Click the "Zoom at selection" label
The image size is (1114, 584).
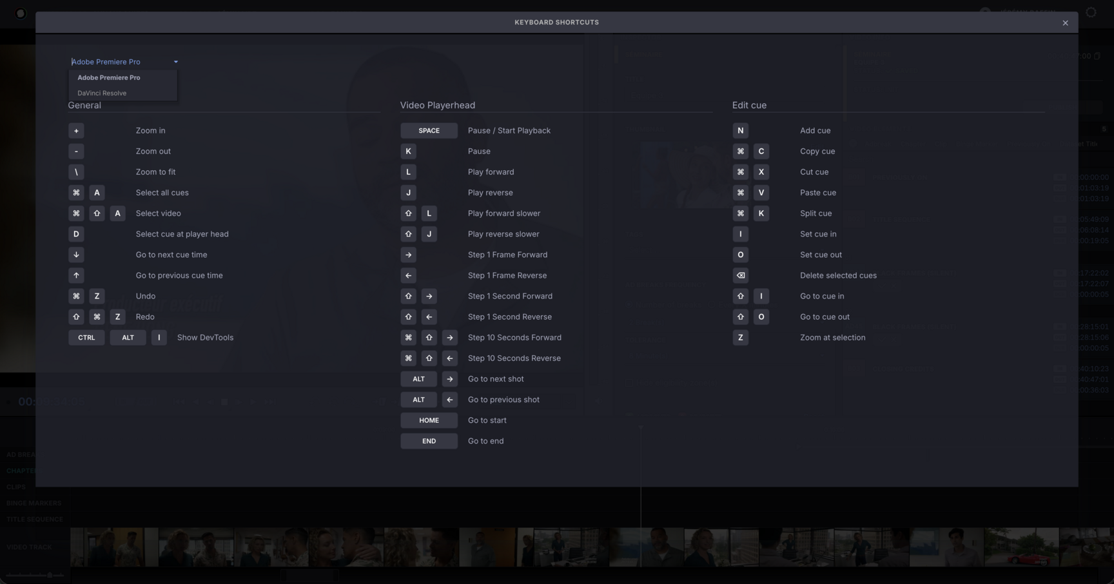(833, 338)
